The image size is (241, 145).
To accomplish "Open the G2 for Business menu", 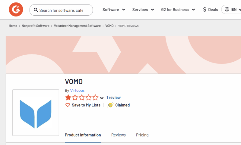I will [x=175, y=10].
